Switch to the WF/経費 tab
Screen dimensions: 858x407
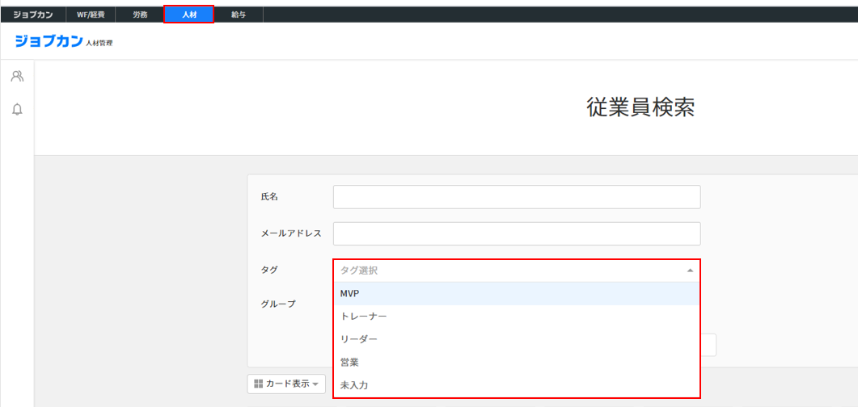(91, 15)
